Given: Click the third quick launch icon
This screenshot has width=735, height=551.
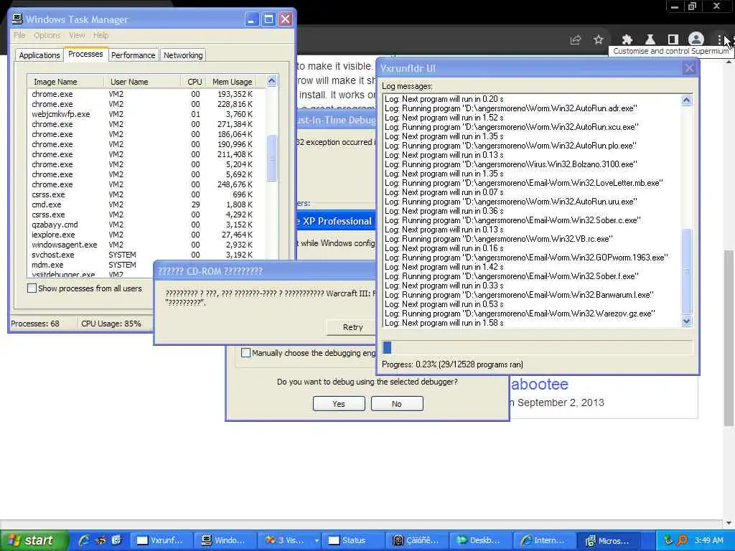Looking at the screenshot, I should [x=116, y=540].
